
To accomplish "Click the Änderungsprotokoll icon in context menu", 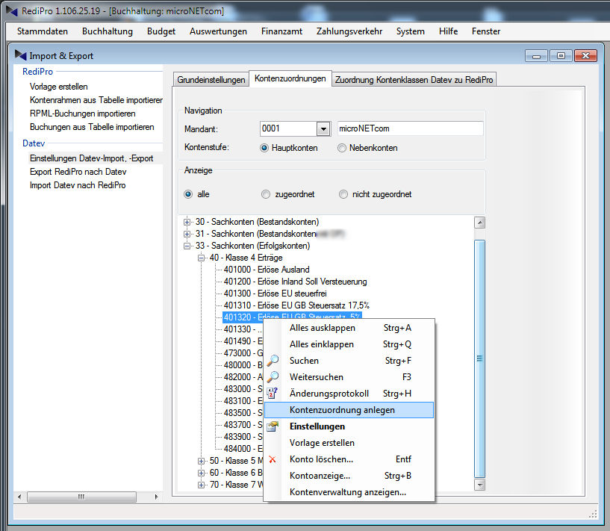I will tap(273, 394).
